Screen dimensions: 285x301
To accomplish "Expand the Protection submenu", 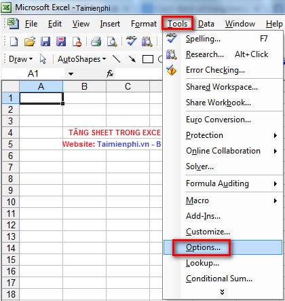I will pos(275,135).
